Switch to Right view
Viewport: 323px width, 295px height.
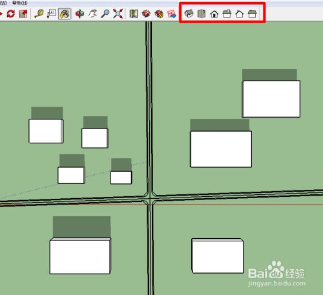pos(227,14)
